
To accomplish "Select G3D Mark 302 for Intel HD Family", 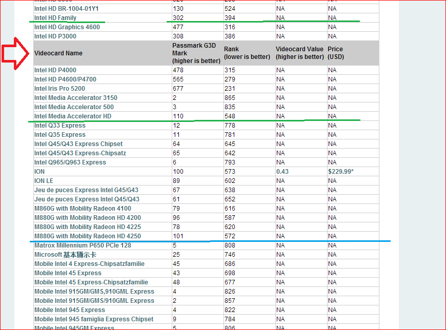I will pos(178,17).
